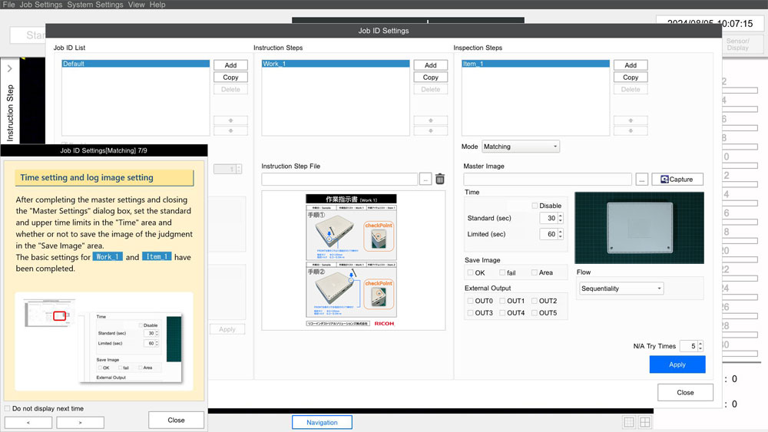Check Do not display next time
Screen dimensions: 768x432
8,408
